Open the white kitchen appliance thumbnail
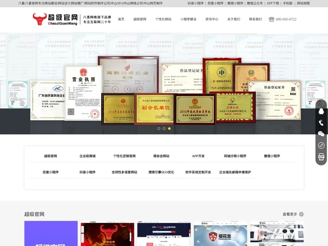Screen dimensions: 328x246 click(277, 233)
